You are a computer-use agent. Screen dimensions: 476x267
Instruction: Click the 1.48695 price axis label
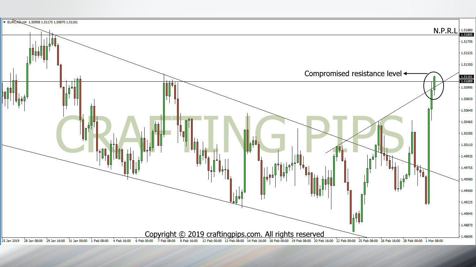(x=467, y=236)
